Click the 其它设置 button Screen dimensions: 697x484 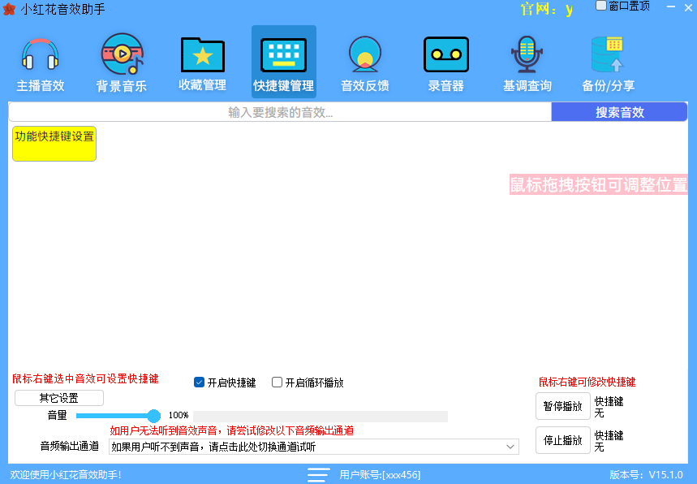59,398
